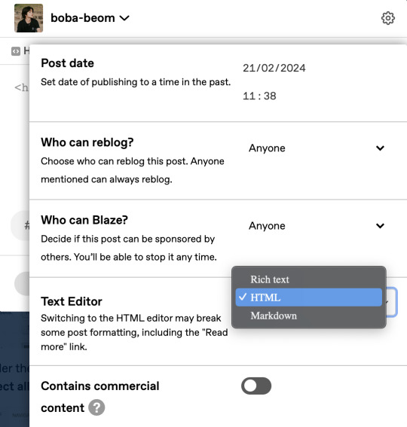Toggle the Contains commercial content switch
This screenshot has width=407, height=427.
256,386
